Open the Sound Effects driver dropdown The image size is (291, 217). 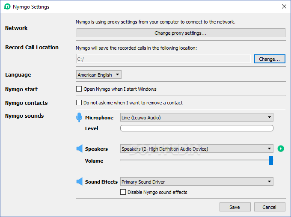point(197,181)
